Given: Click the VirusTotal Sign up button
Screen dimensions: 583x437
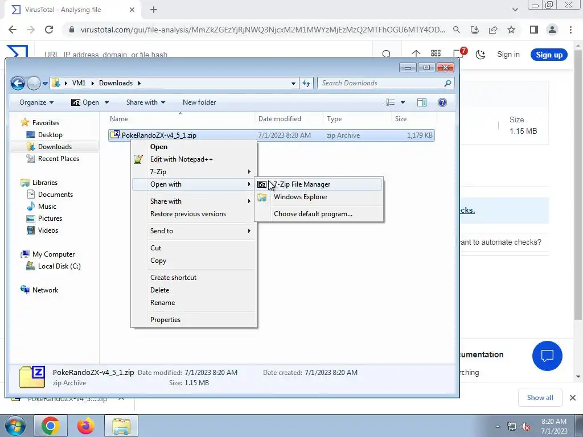Looking at the screenshot, I should pyautogui.click(x=549, y=55).
